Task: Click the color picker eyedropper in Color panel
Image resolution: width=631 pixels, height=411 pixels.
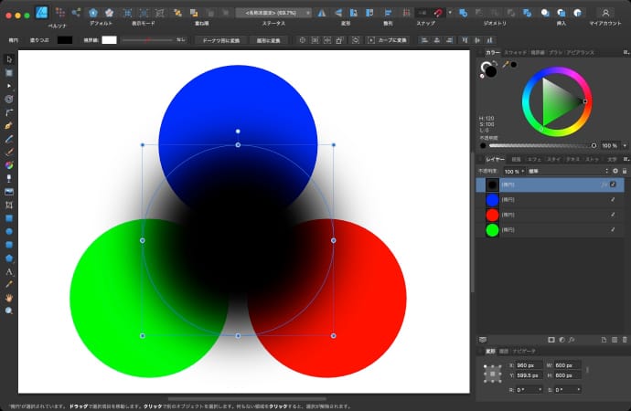Action: [x=505, y=65]
